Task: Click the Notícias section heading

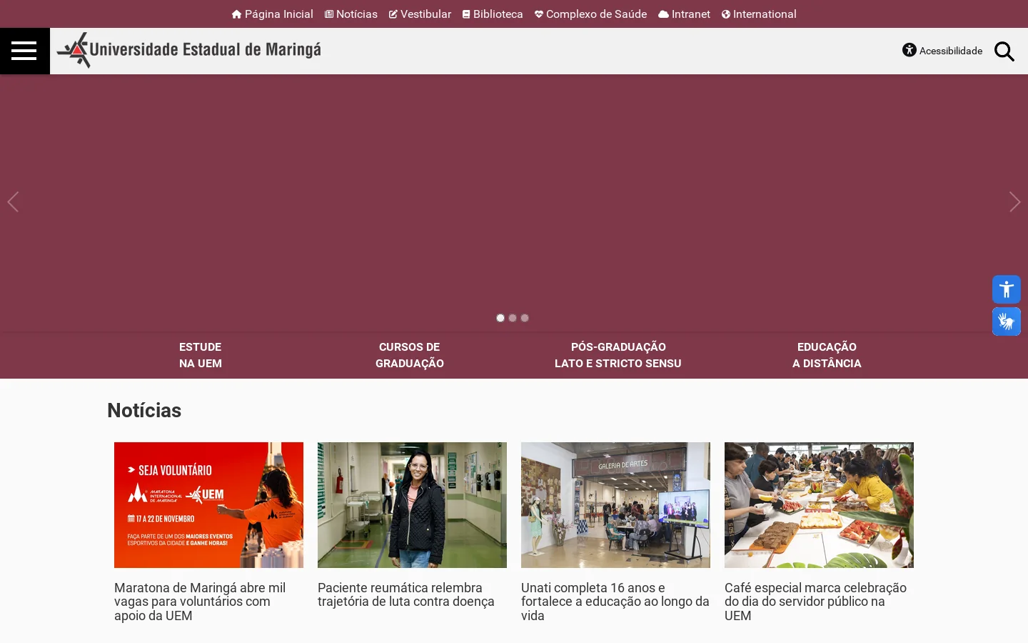Action: point(144,411)
